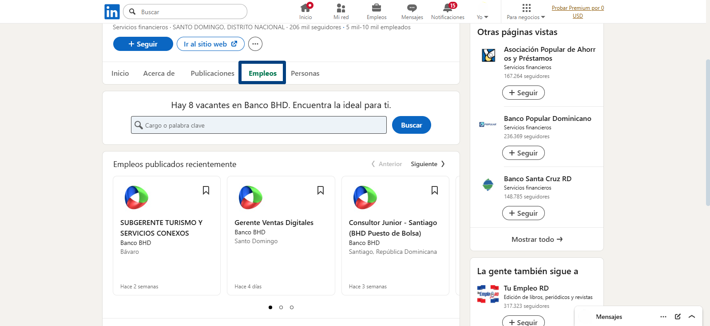Open Notificaciones bell with 15 badge
Image resolution: width=710 pixels, height=326 pixels.
point(448,12)
